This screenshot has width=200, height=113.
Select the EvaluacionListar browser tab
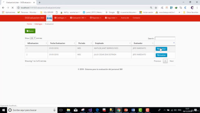pyautogui.click(x=19, y=3)
